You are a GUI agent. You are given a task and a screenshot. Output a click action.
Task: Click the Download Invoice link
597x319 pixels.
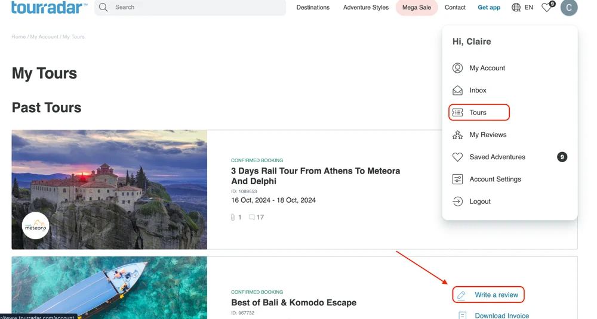click(501, 315)
